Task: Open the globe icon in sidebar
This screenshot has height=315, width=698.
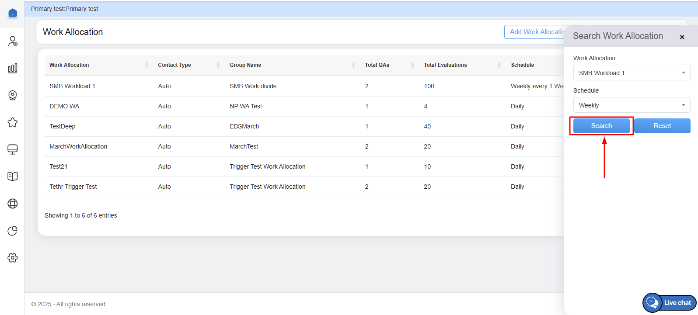Action: [x=13, y=204]
